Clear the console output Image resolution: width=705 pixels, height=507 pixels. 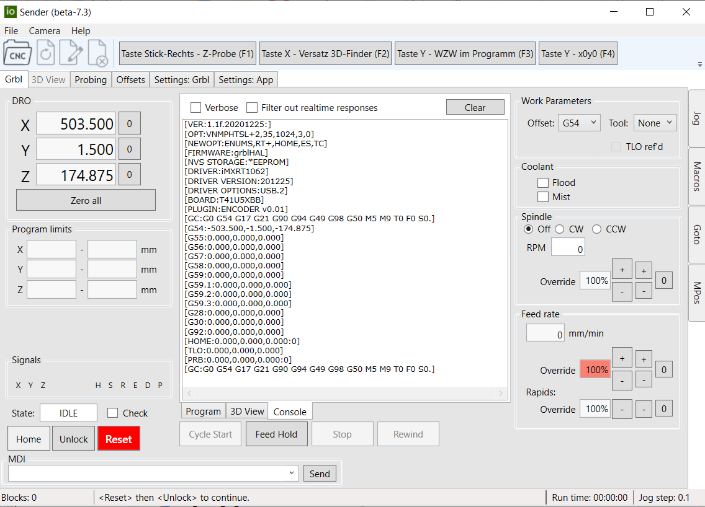tap(475, 107)
